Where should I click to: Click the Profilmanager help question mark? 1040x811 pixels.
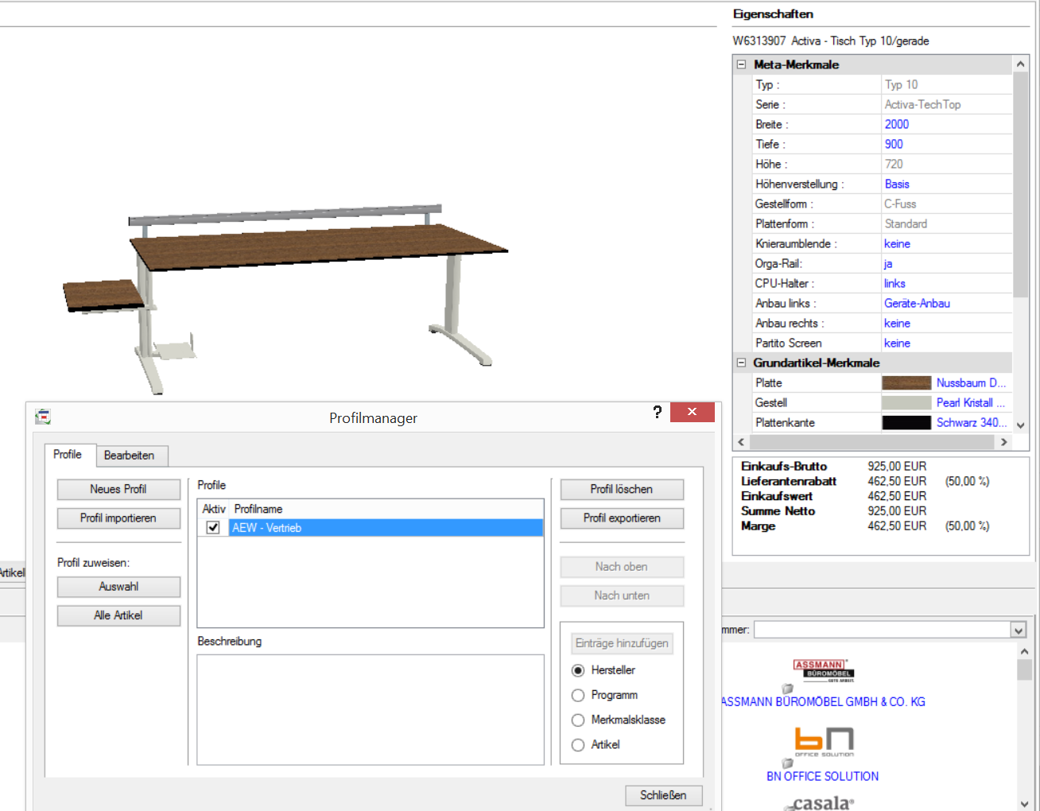pyautogui.click(x=657, y=412)
